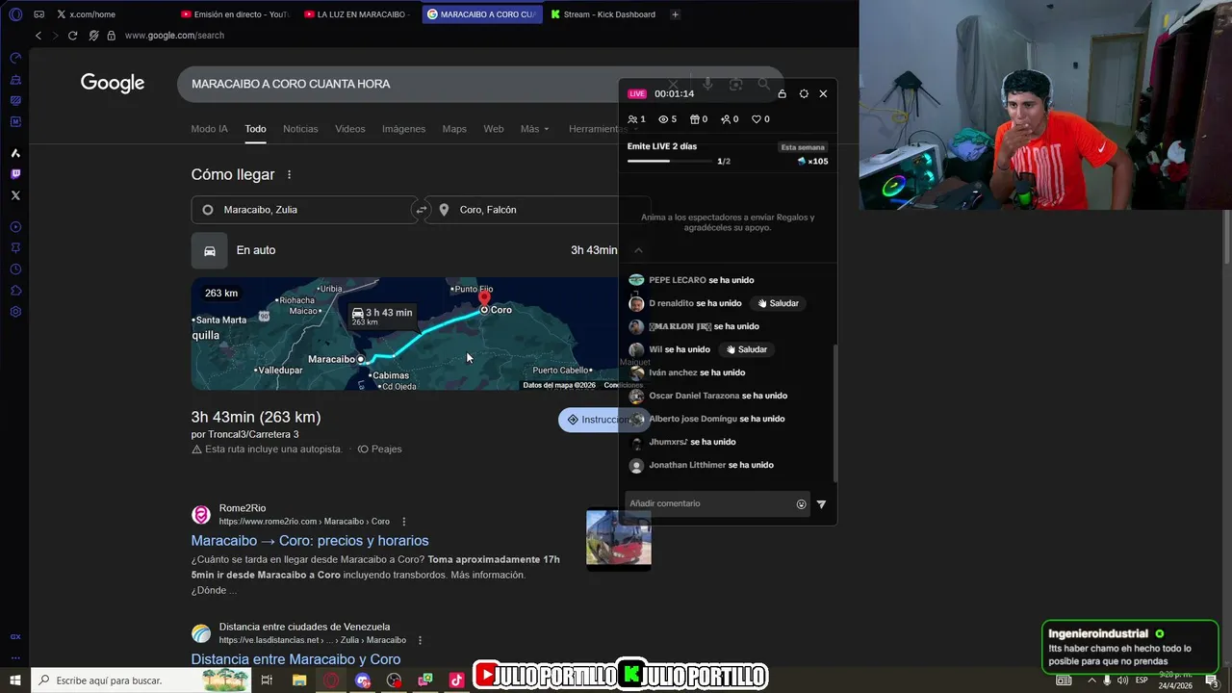Switch to Stream - Kick Dashboard tab
1232x693 pixels.
[x=603, y=14]
